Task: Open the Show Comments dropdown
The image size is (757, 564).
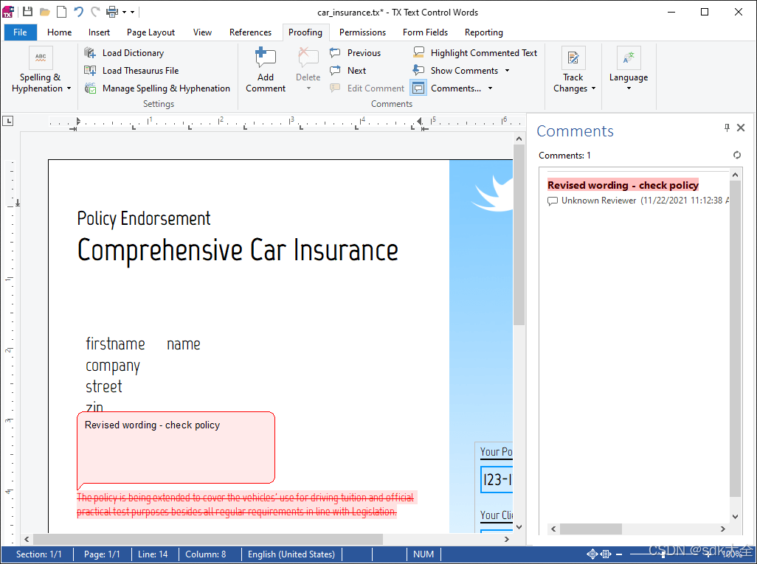Action: (508, 70)
